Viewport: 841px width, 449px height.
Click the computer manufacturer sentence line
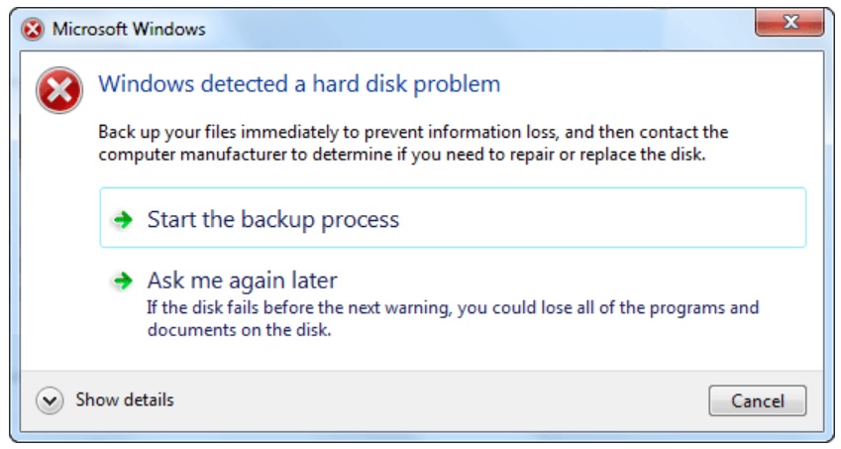[401, 156]
